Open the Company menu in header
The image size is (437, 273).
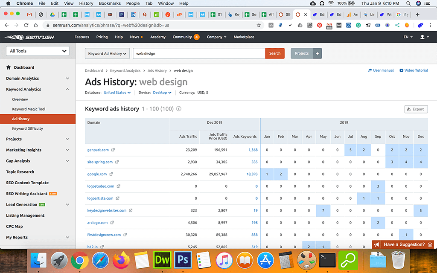[216, 37]
